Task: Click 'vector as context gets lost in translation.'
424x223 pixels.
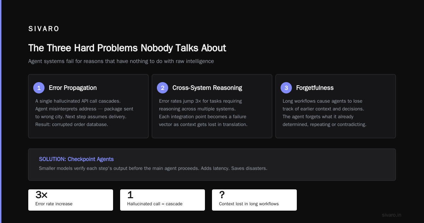Action: tap(203, 124)
